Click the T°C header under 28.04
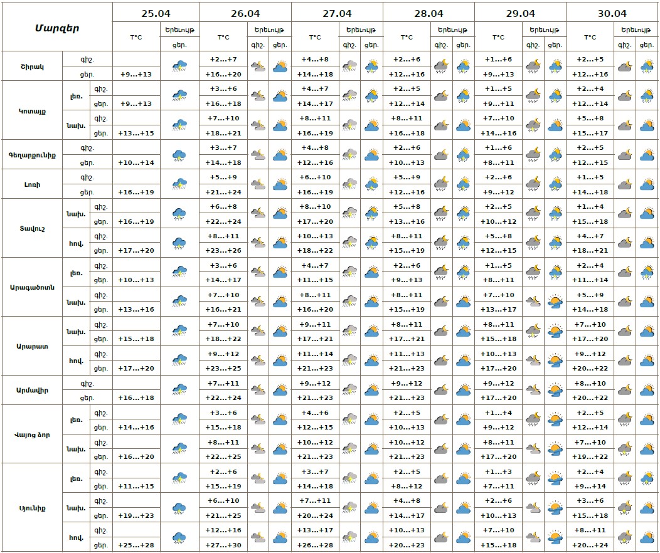The width and height of the screenshot is (660, 553). (407, 38)
